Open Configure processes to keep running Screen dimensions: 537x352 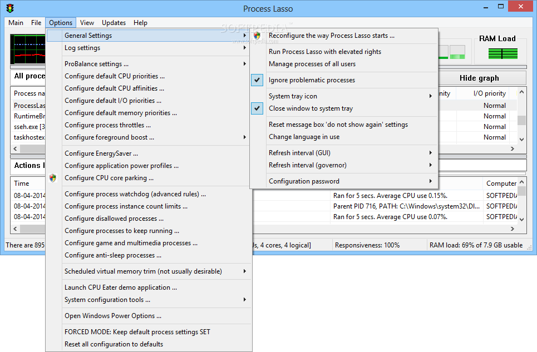click(x=149, y=231)
